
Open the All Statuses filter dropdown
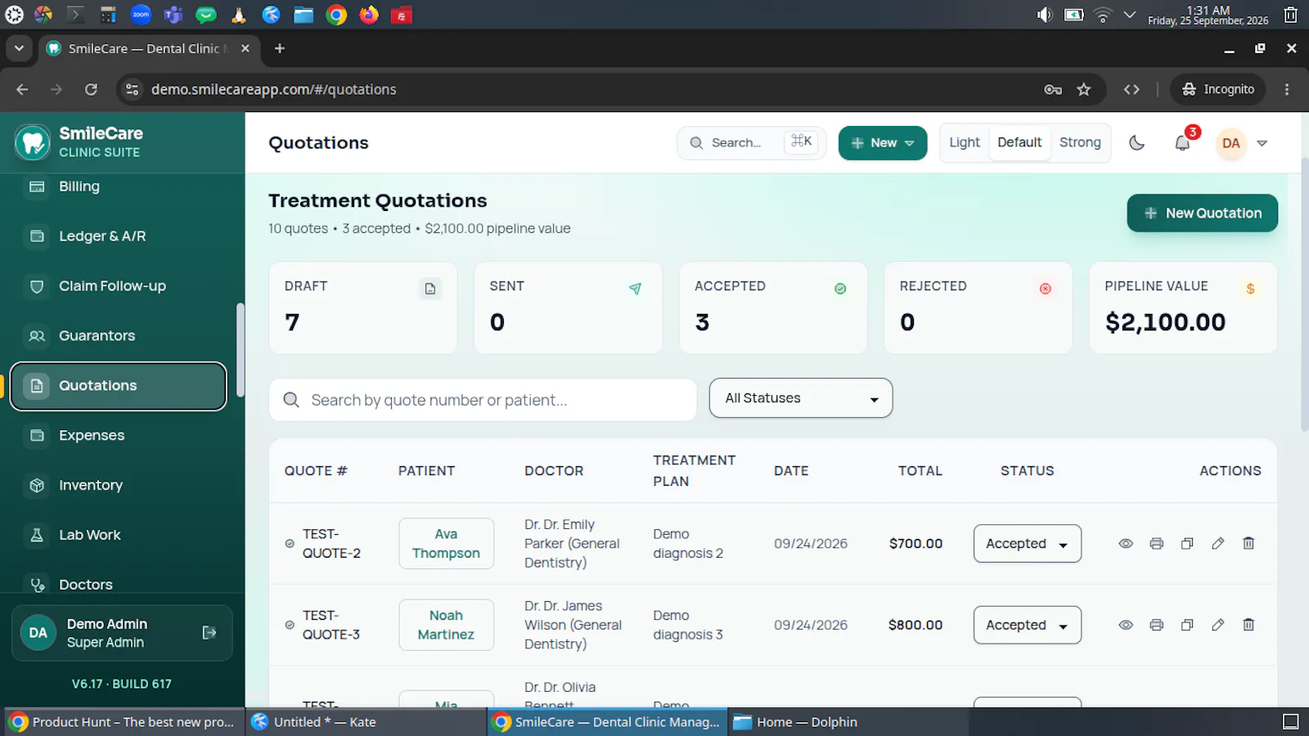(x=801, y=398)
